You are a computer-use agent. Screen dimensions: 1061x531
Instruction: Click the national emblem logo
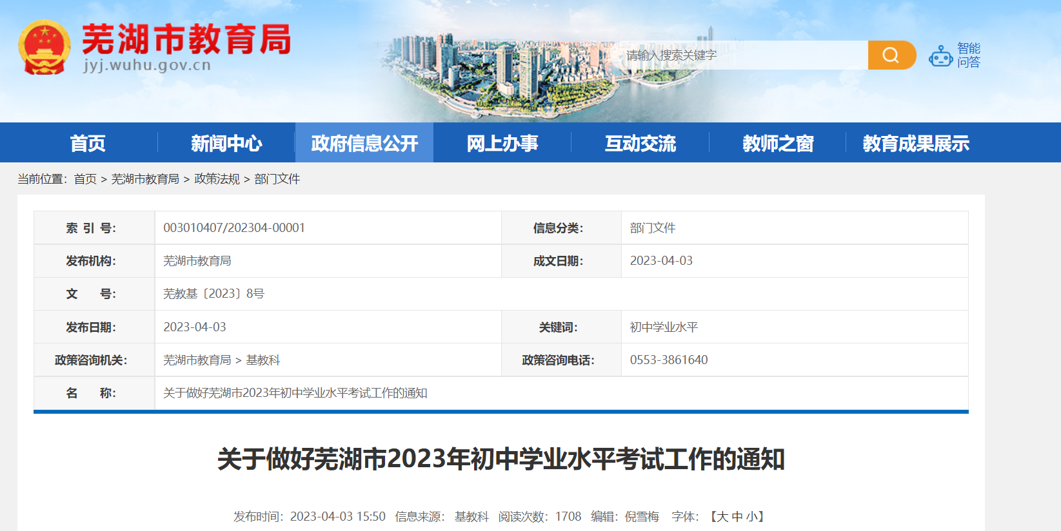tap(44, 47)
